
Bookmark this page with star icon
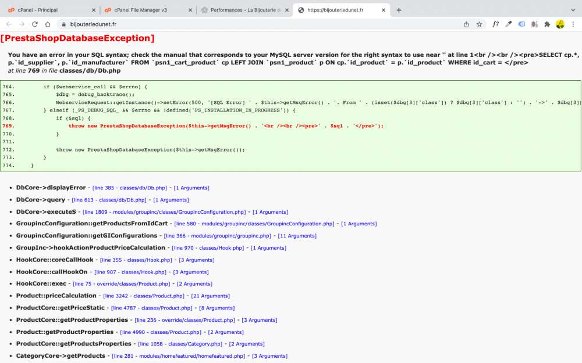(x=479, y=24)
